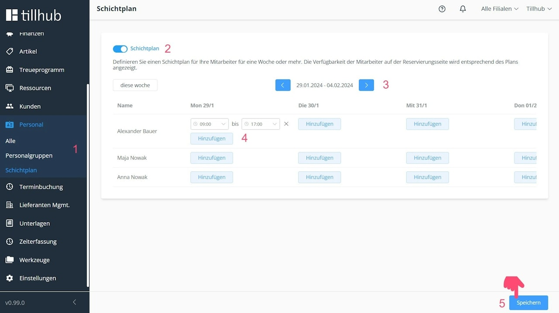
Task: Go to the next week arrow
Action: point(366,85)
